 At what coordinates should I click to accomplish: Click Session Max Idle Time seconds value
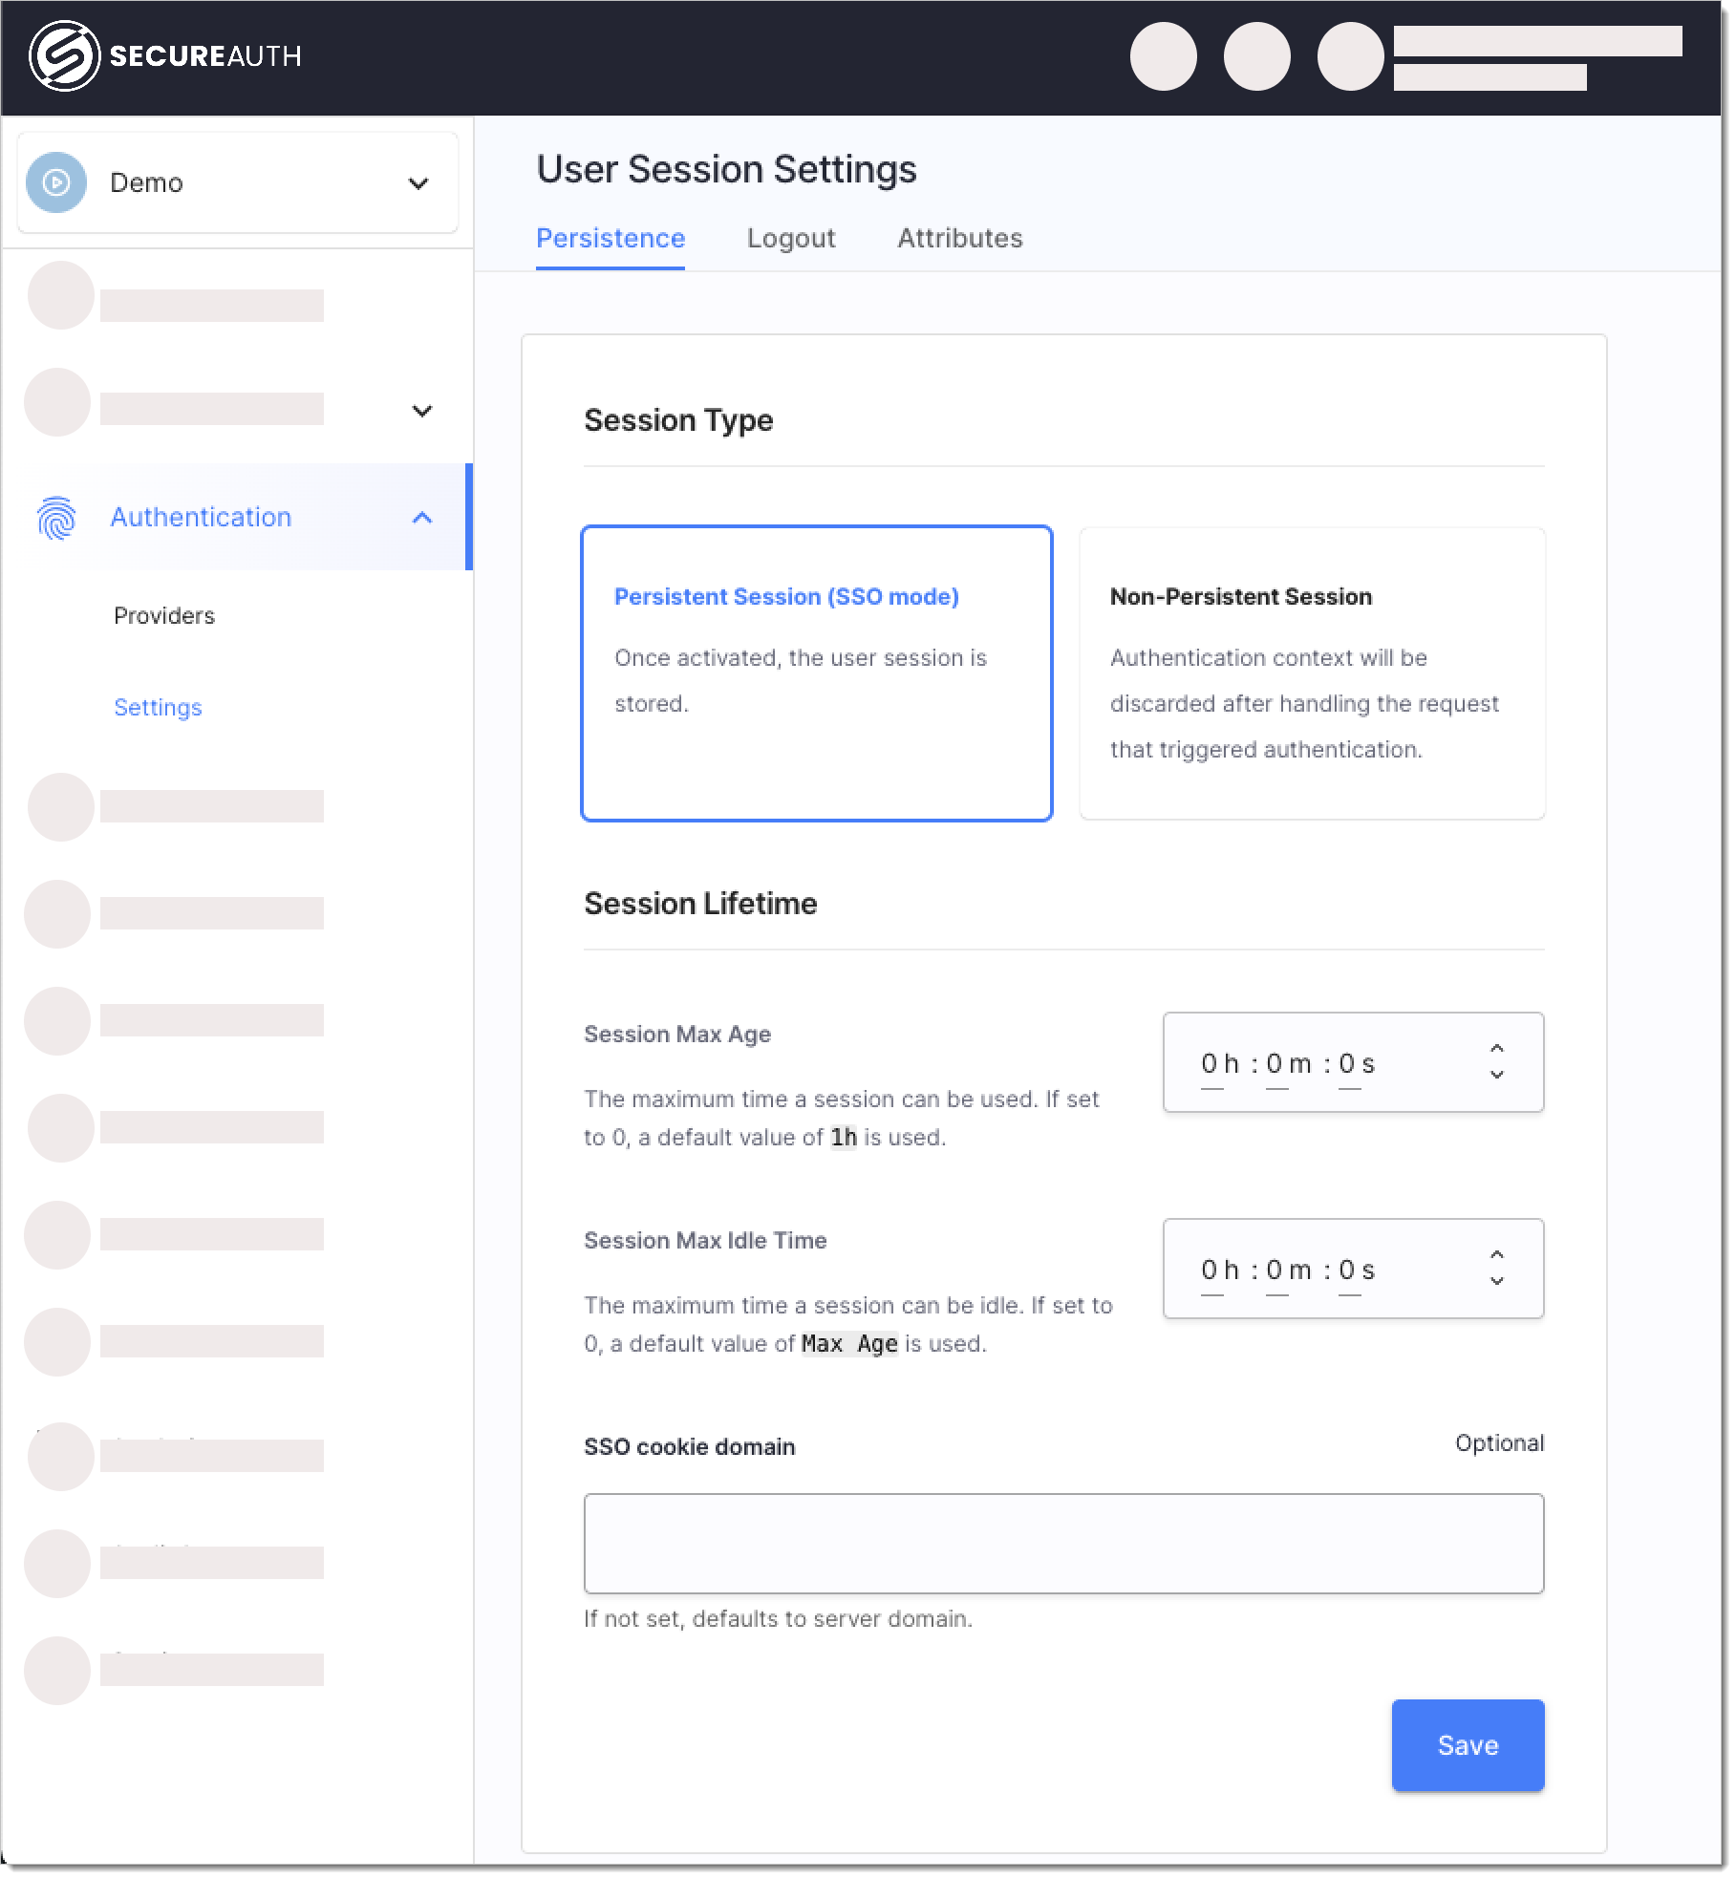point(1347,1270)
